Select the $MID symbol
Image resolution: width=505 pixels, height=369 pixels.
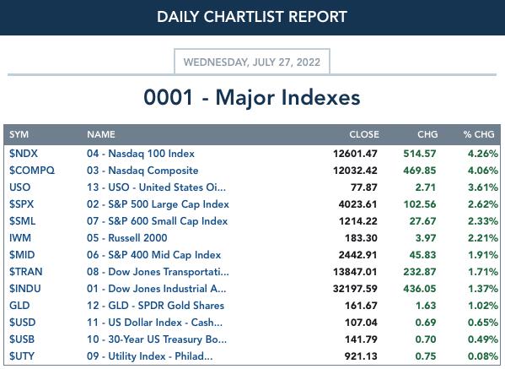(x=22, y=255)
